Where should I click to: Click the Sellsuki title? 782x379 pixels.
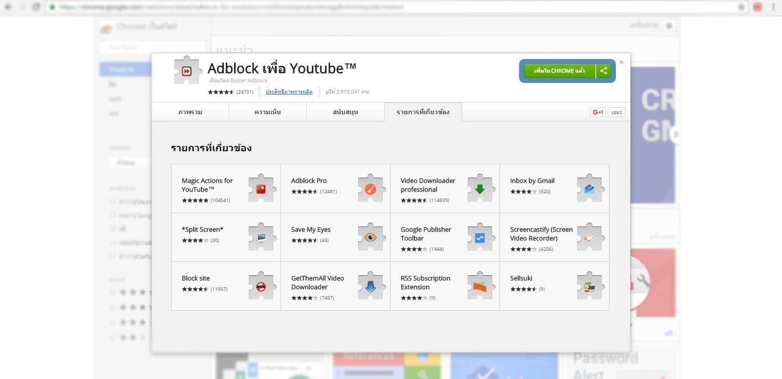coord(521,278)
